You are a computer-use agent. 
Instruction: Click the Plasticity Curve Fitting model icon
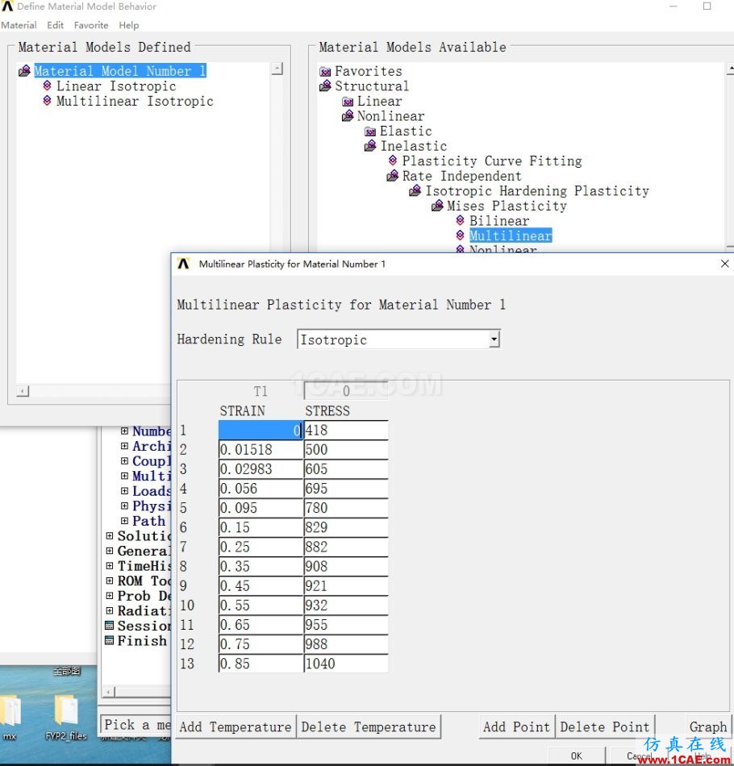393,160
